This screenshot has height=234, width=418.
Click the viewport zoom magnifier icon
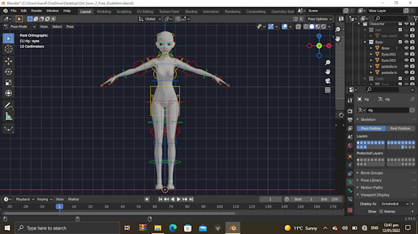(328, 62)
